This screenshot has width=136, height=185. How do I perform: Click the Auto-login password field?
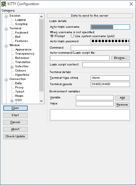pyautogui.click(x=110, y=41)
